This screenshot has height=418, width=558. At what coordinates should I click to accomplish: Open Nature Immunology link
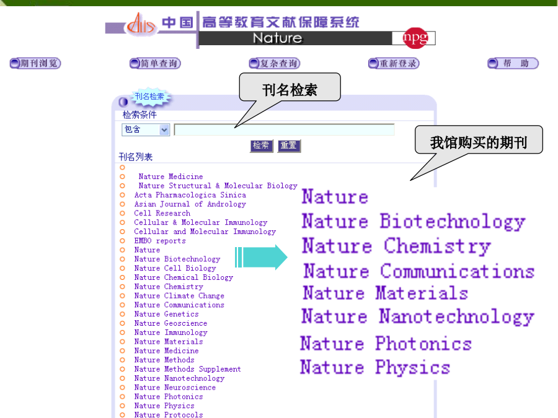pos(171,333)
